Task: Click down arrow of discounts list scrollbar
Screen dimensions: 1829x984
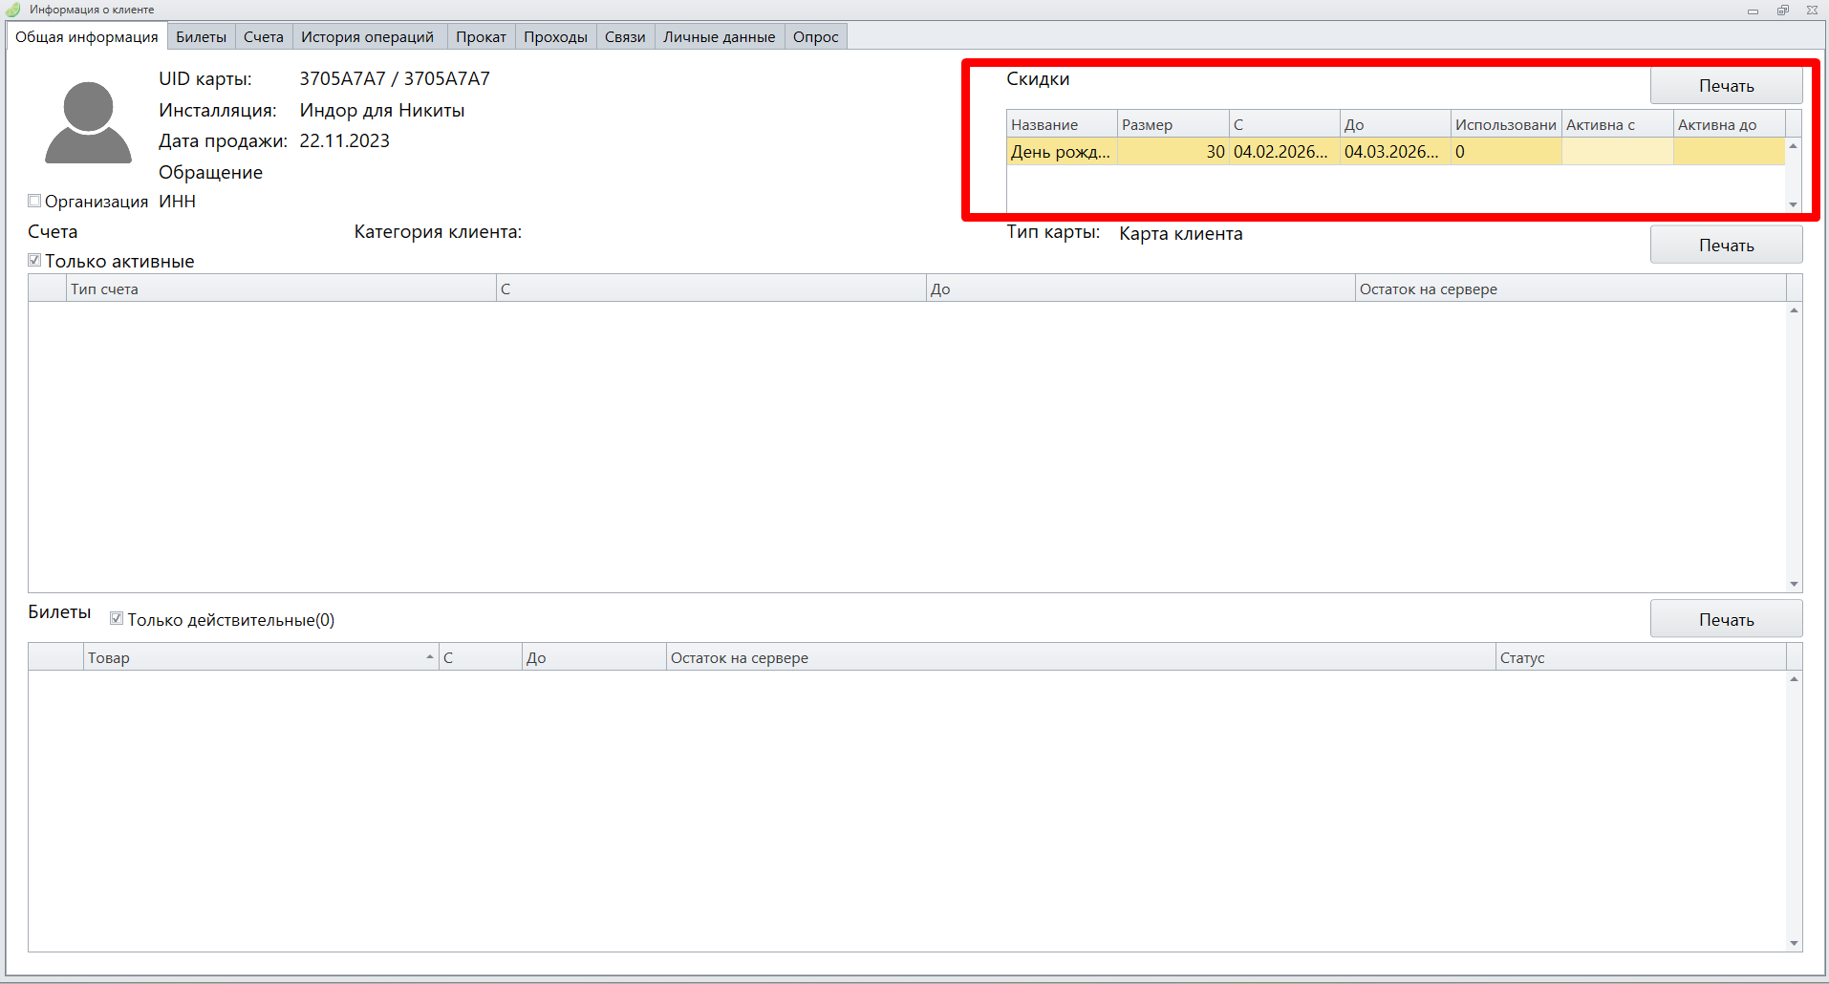Action: [x=1793, y=204]
